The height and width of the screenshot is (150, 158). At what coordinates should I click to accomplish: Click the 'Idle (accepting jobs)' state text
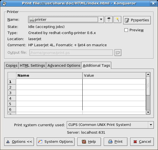46,27
